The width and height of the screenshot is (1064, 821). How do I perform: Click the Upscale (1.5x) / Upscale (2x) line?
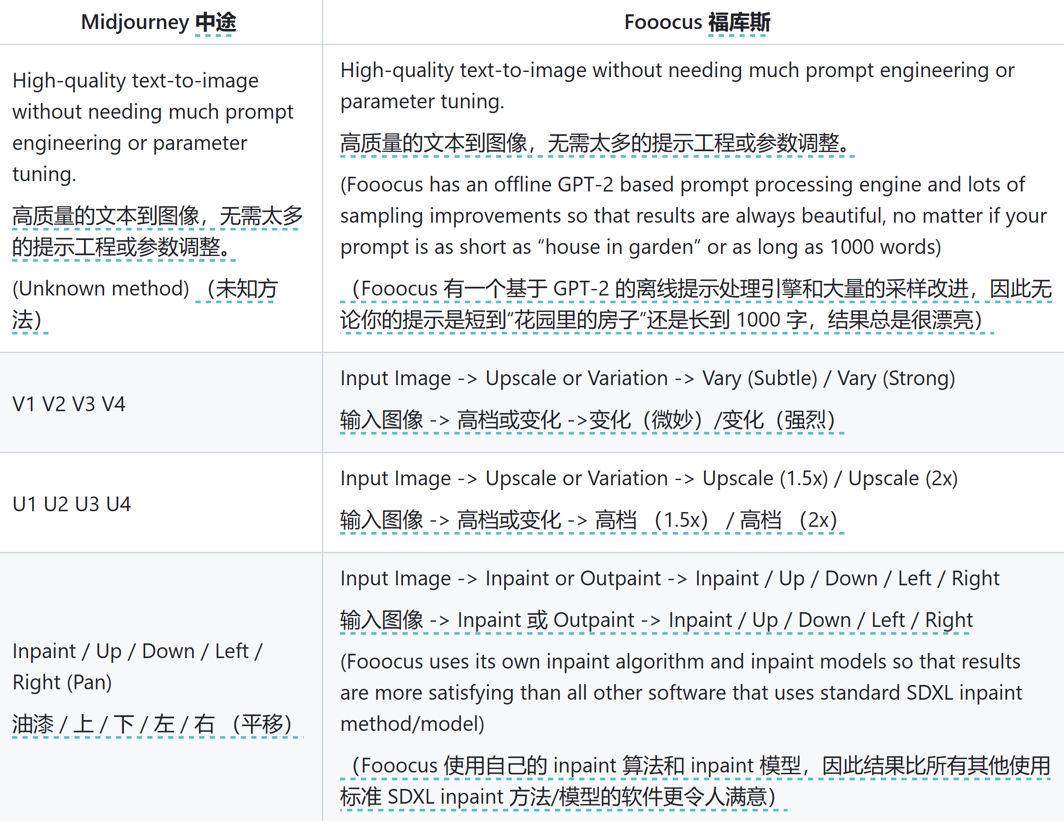coord(649,478)
